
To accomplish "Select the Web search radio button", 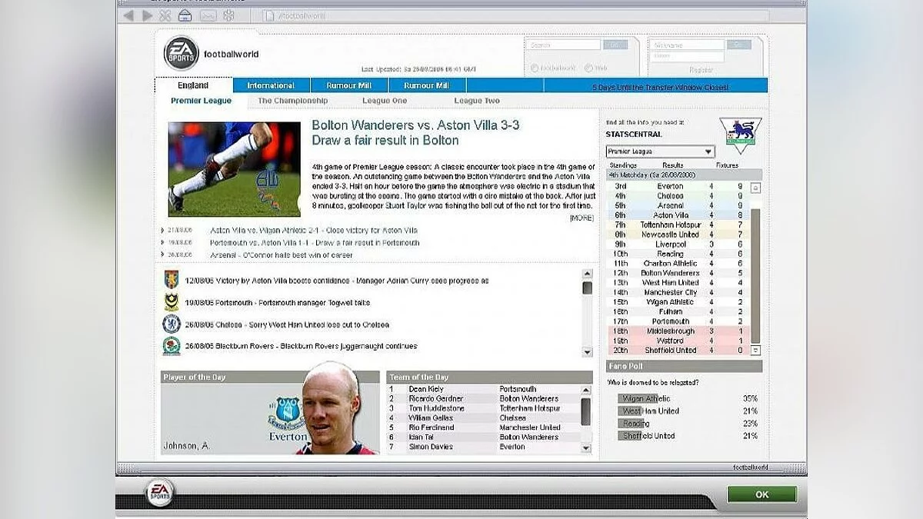I will click(x=588, y=68).
